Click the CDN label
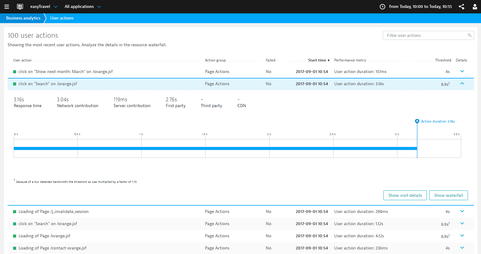This screenshot has height=254, width=481. tap(242, 106)
